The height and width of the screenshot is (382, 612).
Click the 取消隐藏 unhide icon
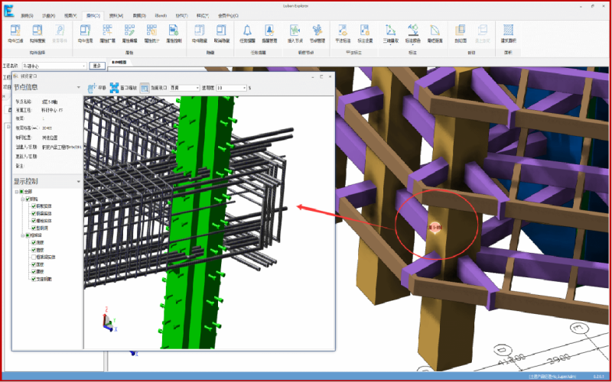click(221, 31)
